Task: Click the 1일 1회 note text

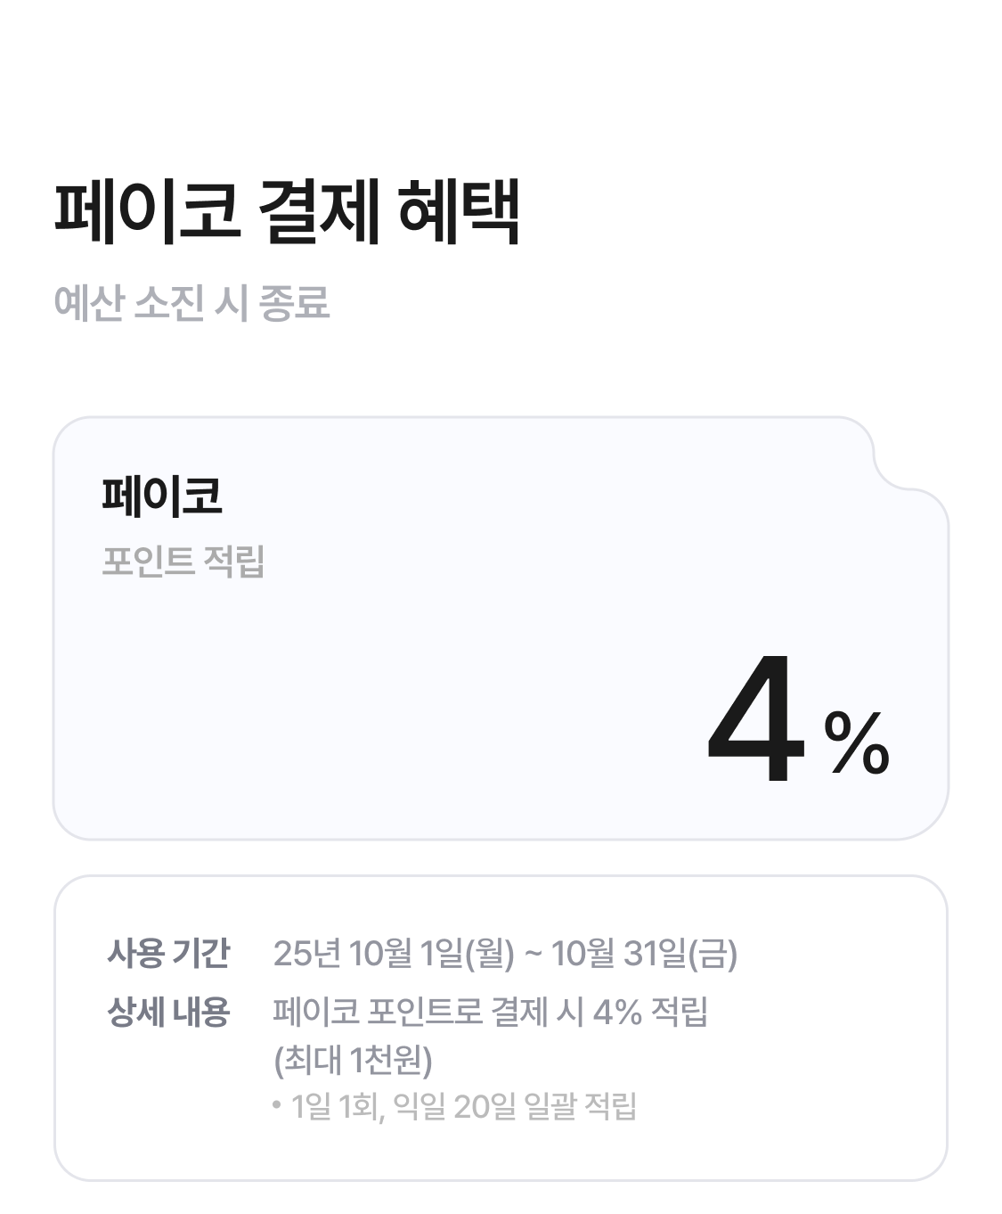Action: coord(337,1107)
